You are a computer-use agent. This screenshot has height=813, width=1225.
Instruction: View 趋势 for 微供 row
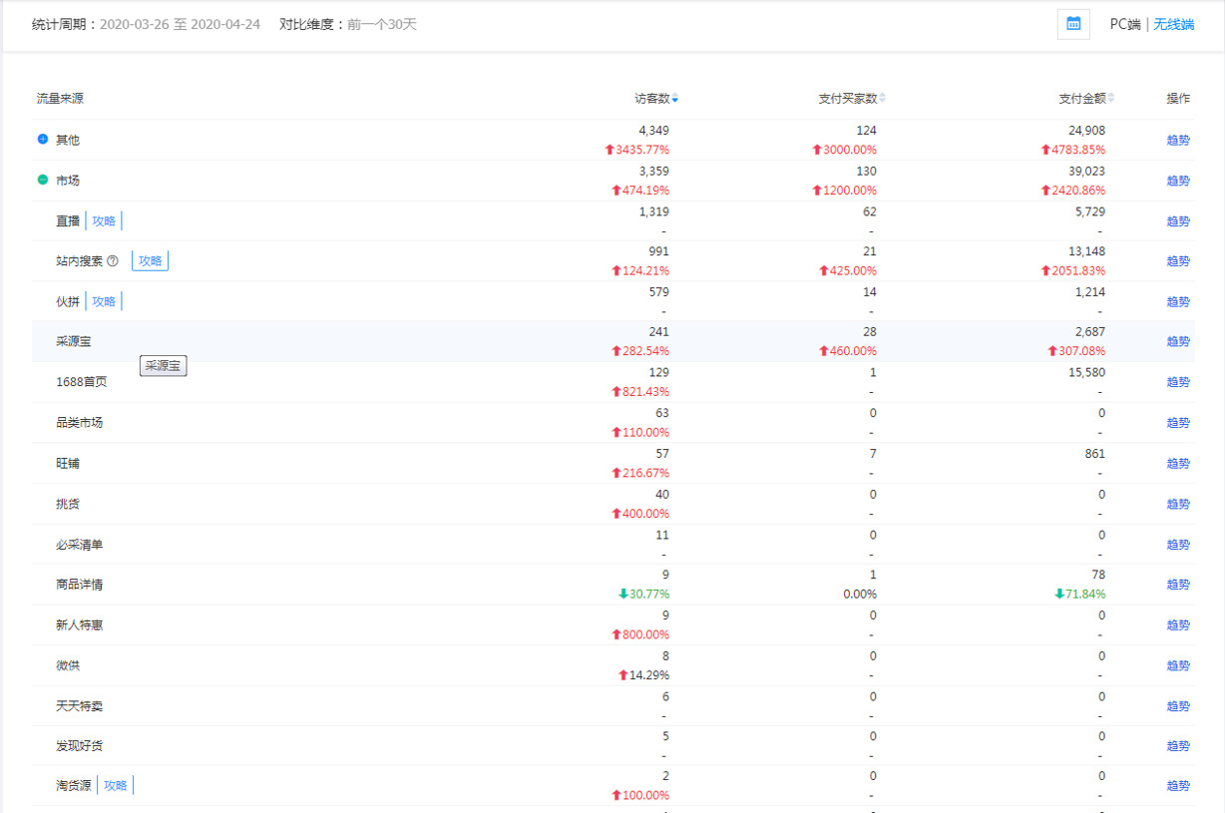1178,665
